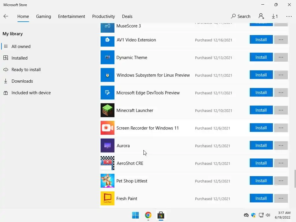Install AeroShot CRE

coord(261,163)
